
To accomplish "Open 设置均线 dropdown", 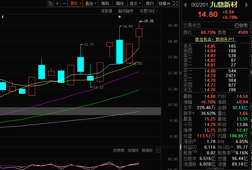I will pyautogui.click(x=149, y=11).
